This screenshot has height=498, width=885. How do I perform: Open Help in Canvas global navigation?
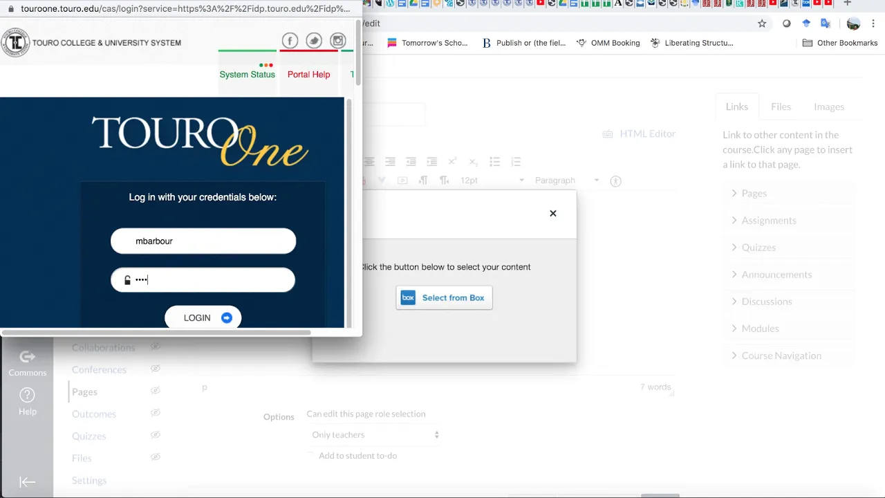pos(27,402)
